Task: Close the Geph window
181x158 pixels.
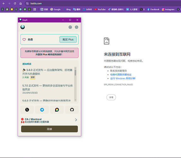Action: click(77, 20)
